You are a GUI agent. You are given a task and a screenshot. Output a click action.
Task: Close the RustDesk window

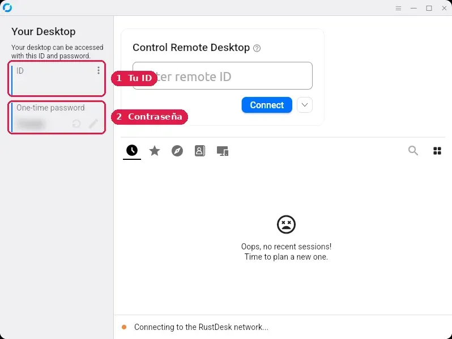[x=444, y=8]
